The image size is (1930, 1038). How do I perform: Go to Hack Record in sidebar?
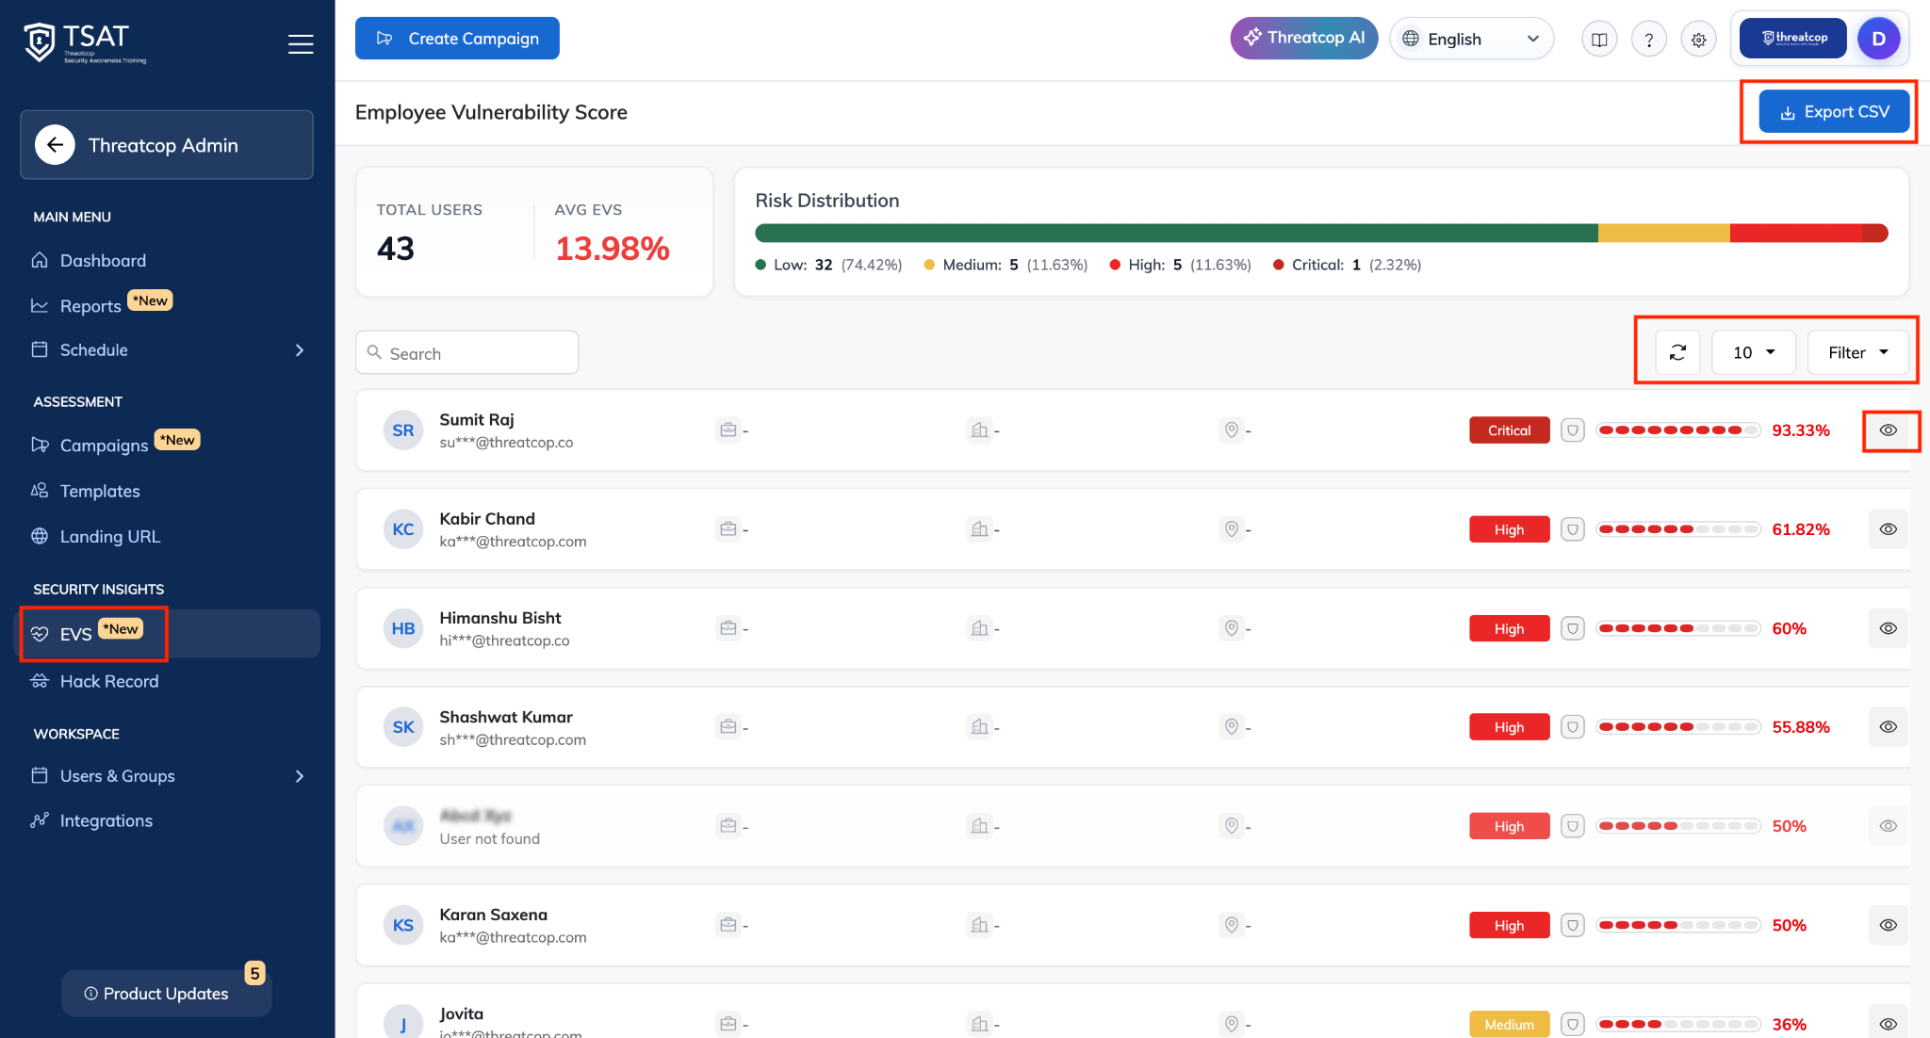109,681
